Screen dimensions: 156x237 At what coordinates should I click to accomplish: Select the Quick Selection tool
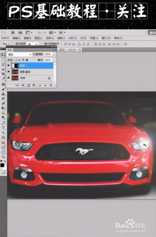[3, 69]
